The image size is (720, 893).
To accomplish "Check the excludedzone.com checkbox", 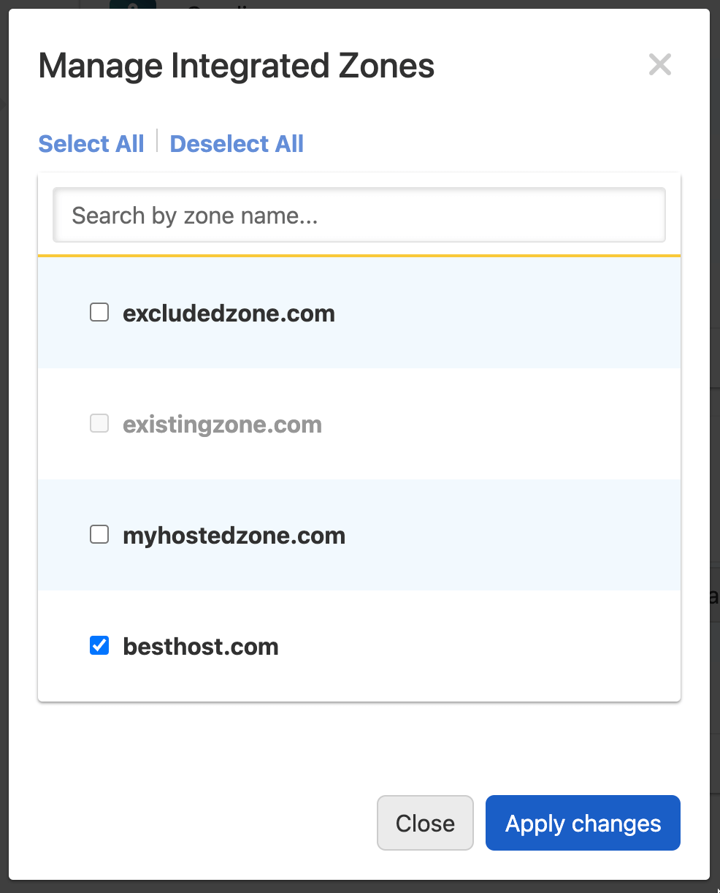I will [99, 312].
